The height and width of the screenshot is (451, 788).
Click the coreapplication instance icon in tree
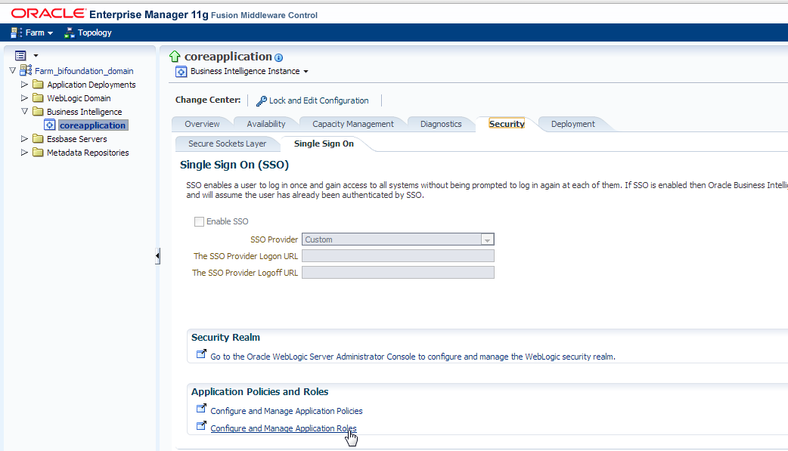[50, 125]
